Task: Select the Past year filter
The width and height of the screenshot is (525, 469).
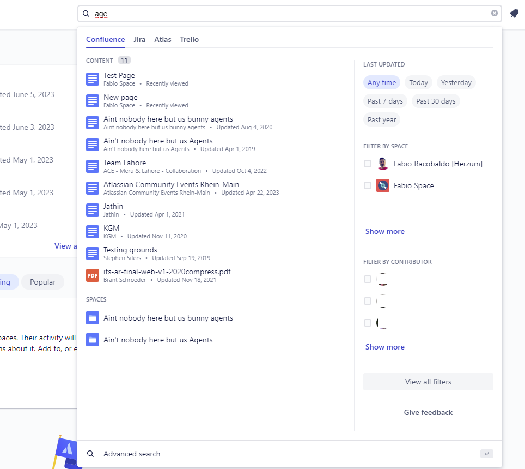Action: [382, 119]
